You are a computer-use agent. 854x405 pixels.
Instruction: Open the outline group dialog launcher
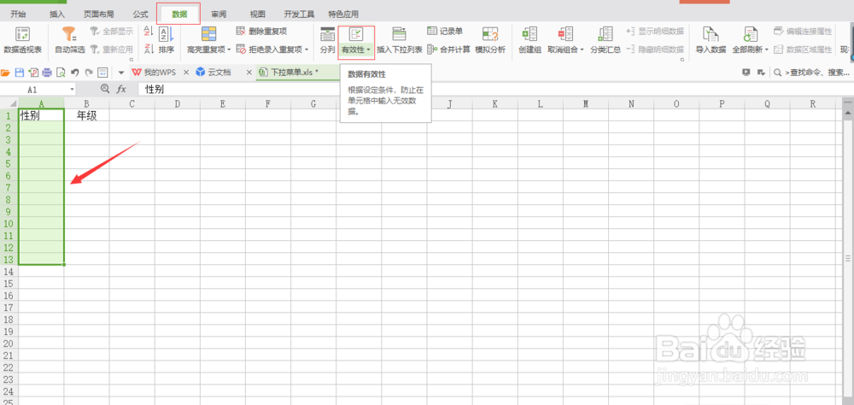click(681, 59)
